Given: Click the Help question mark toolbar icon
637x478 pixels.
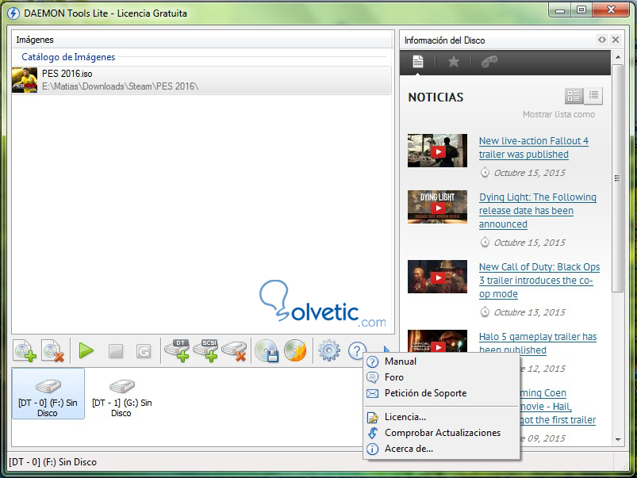Looking at the screenshot, I should point(357,350).
